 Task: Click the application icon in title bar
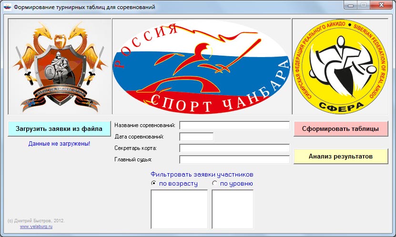7,7
